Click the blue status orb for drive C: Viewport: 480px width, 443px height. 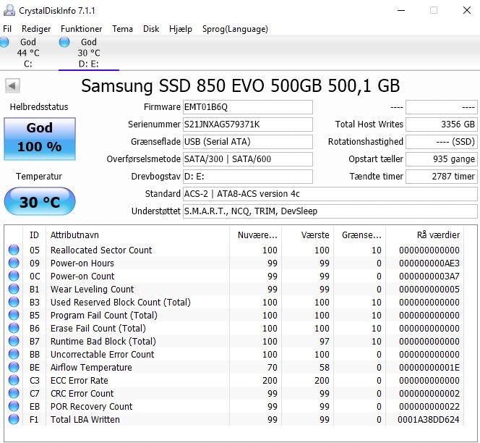4,42
